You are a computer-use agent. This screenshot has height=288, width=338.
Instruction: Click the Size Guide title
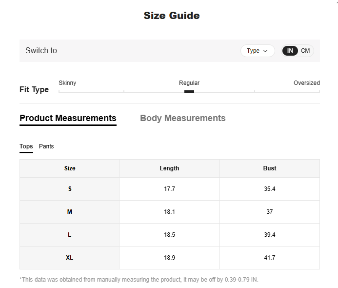point(172,16)
